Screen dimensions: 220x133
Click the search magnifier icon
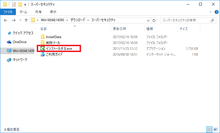pos(212,21)
